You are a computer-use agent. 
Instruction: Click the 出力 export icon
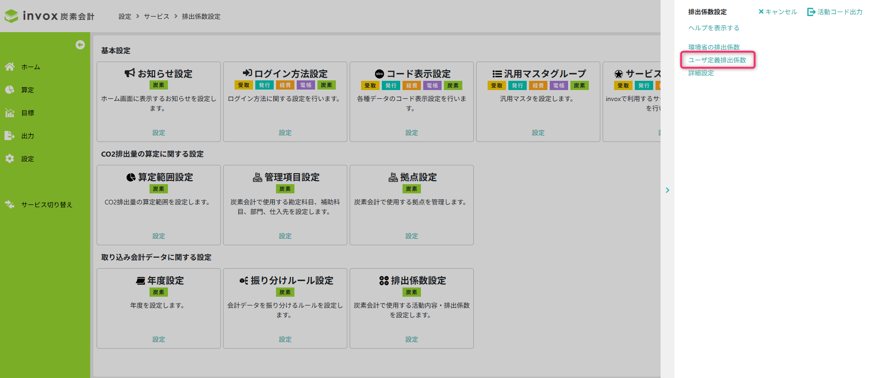pos(10,136)
